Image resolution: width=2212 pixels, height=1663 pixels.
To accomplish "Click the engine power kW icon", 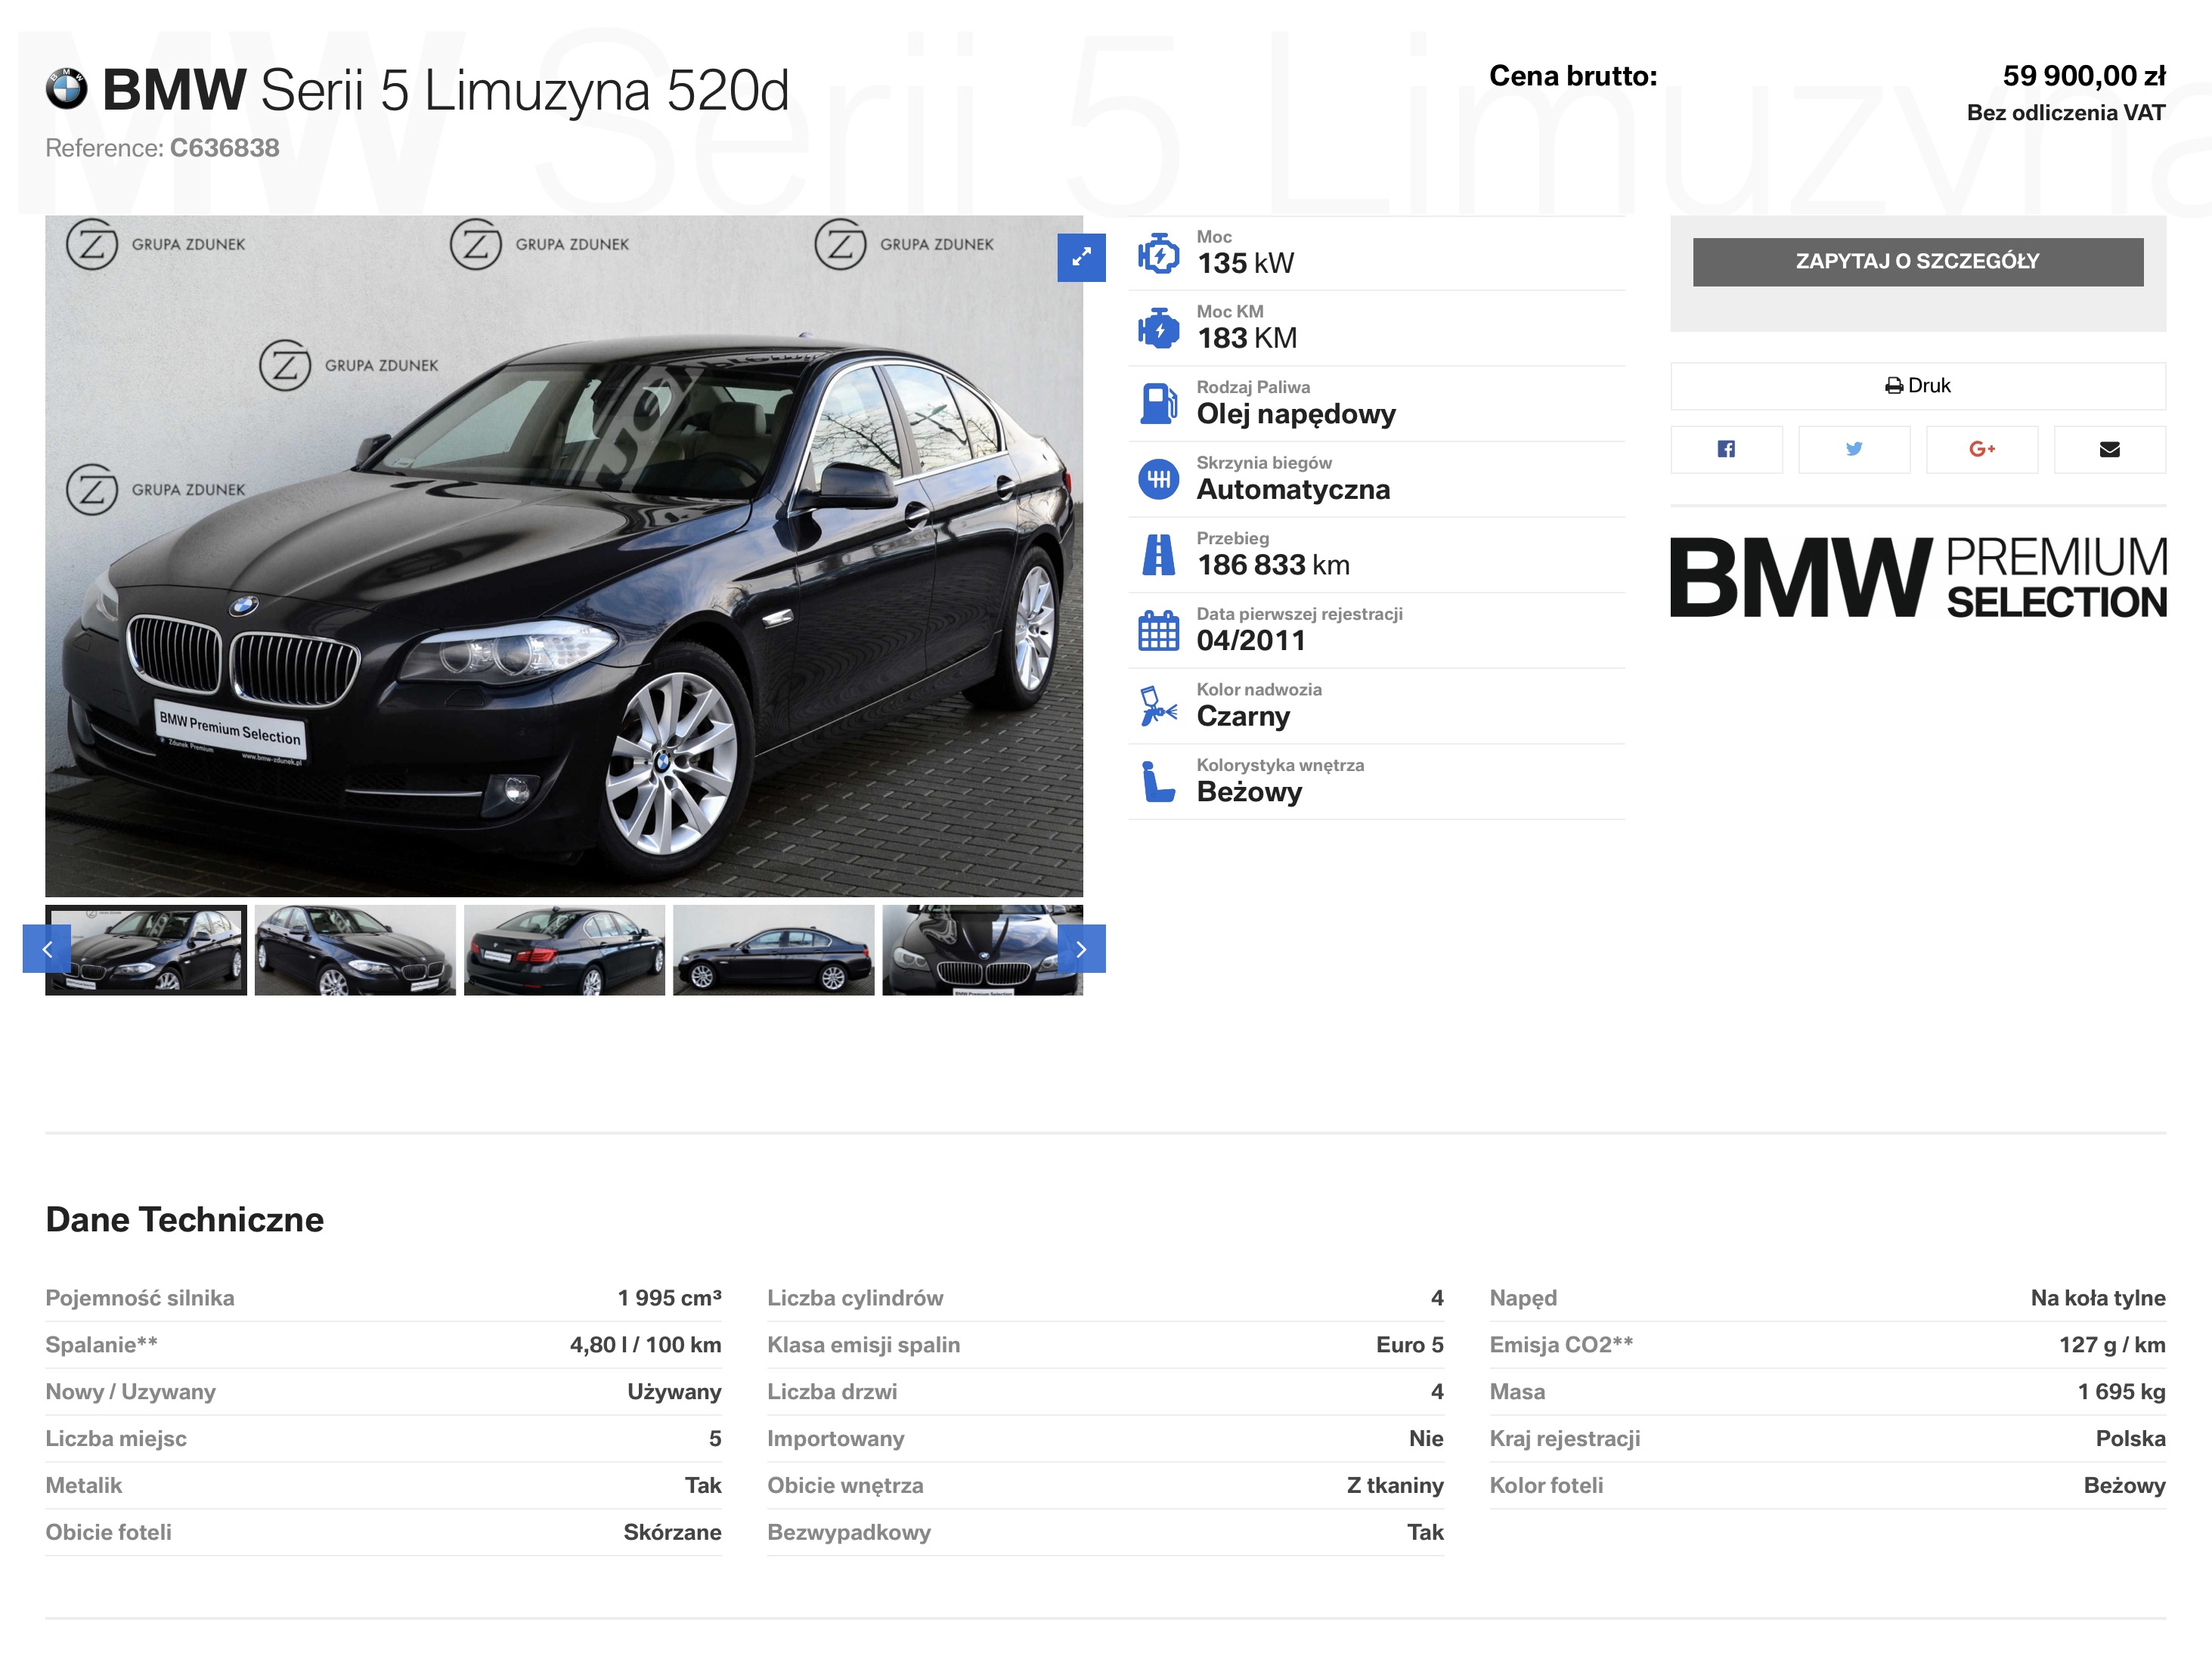I will point(1158,253).
